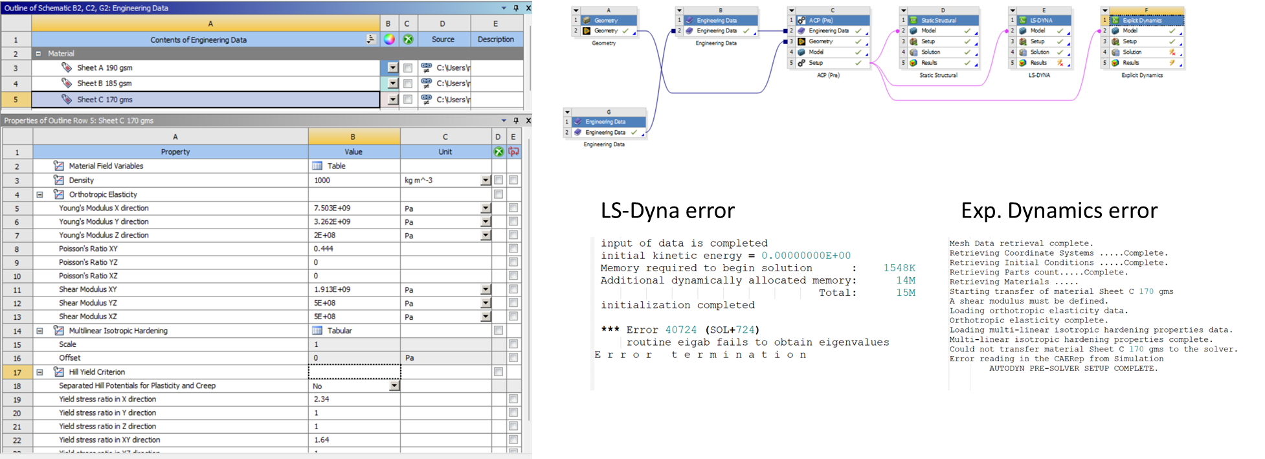Click the Density value field 1000
The height and width of the screenshot is (459, 1265).
pos(354,180)
